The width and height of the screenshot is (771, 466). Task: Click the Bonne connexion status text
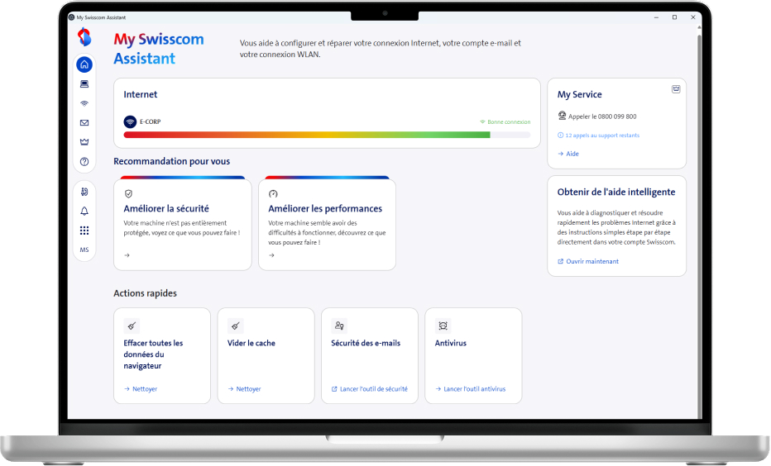[509, 121]
